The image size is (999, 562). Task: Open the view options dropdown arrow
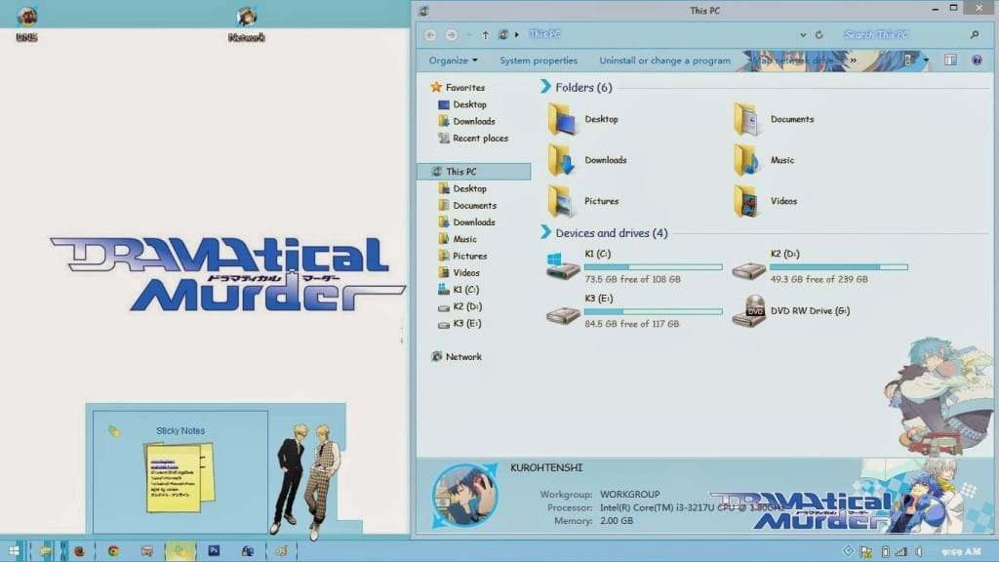pos(926,60)
